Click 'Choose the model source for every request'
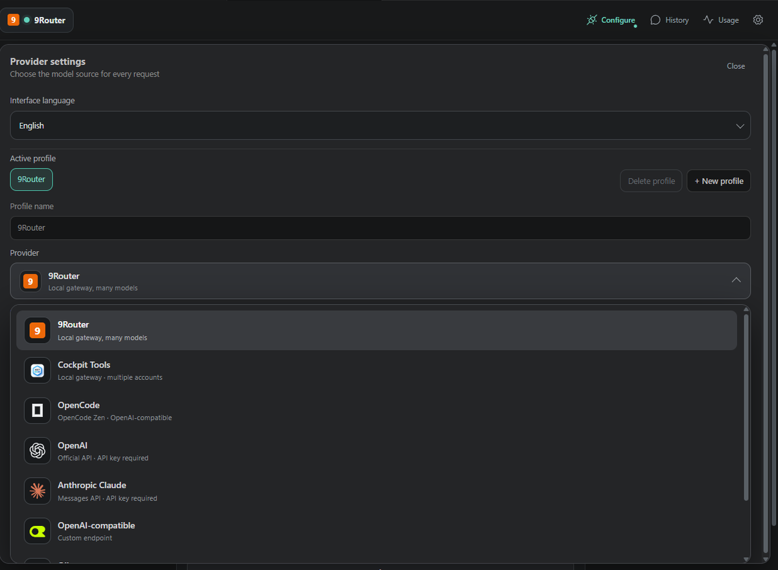Screen dimensions: 778x570 (x=85, y=74)
